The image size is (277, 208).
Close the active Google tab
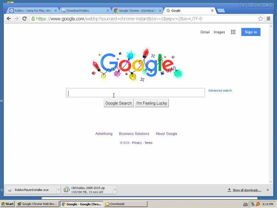212,11
